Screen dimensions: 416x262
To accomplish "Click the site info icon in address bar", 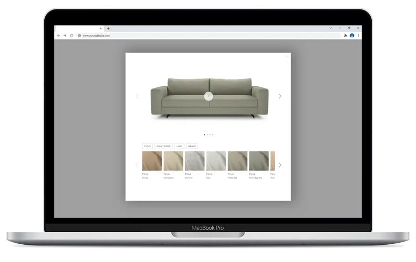I will pyautogui.click(x=79, y=35).
